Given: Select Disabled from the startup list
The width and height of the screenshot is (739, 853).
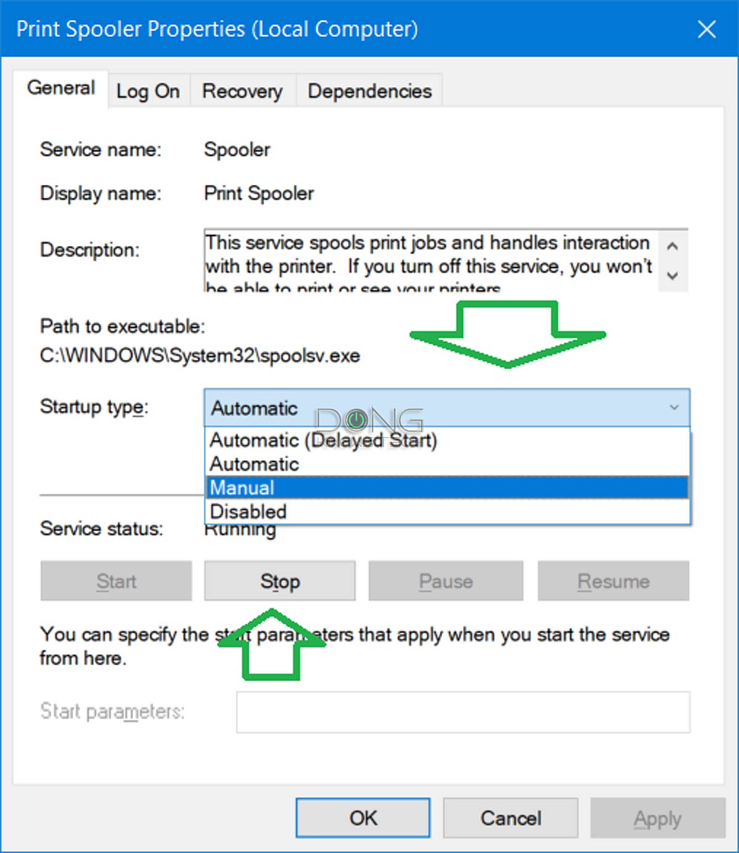Looking at the screenshot, I should tap(248, 512).
